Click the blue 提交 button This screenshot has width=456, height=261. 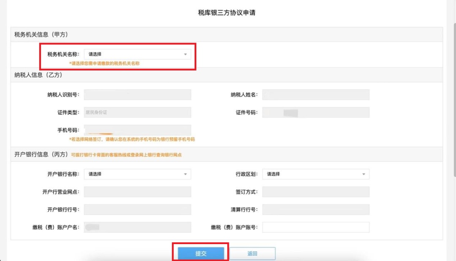(x=201, y=253)
